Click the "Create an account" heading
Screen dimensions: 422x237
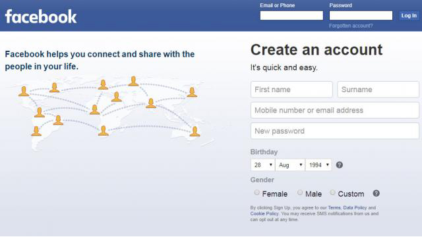coord(316,50)
